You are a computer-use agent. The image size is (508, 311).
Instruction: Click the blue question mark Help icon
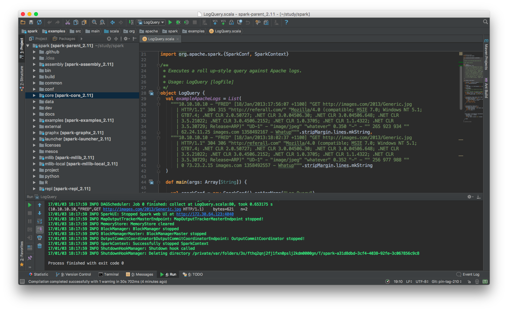(286, 22)
